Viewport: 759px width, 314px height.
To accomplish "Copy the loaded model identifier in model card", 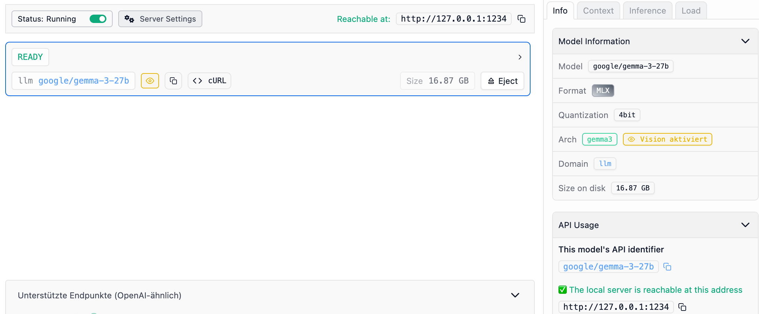I will (173, 81).
